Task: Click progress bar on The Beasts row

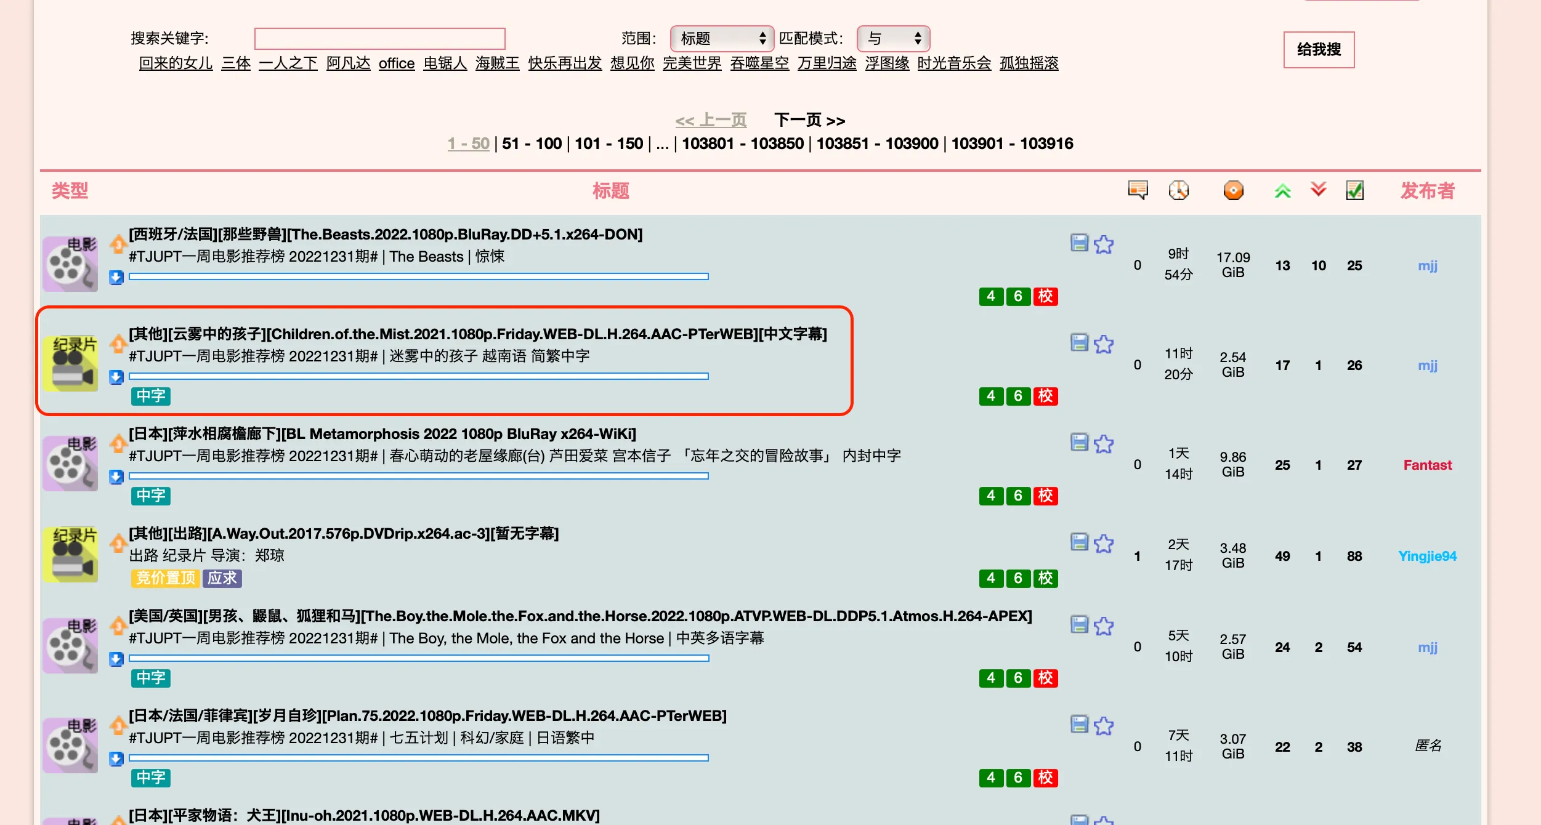Action: 419,276
